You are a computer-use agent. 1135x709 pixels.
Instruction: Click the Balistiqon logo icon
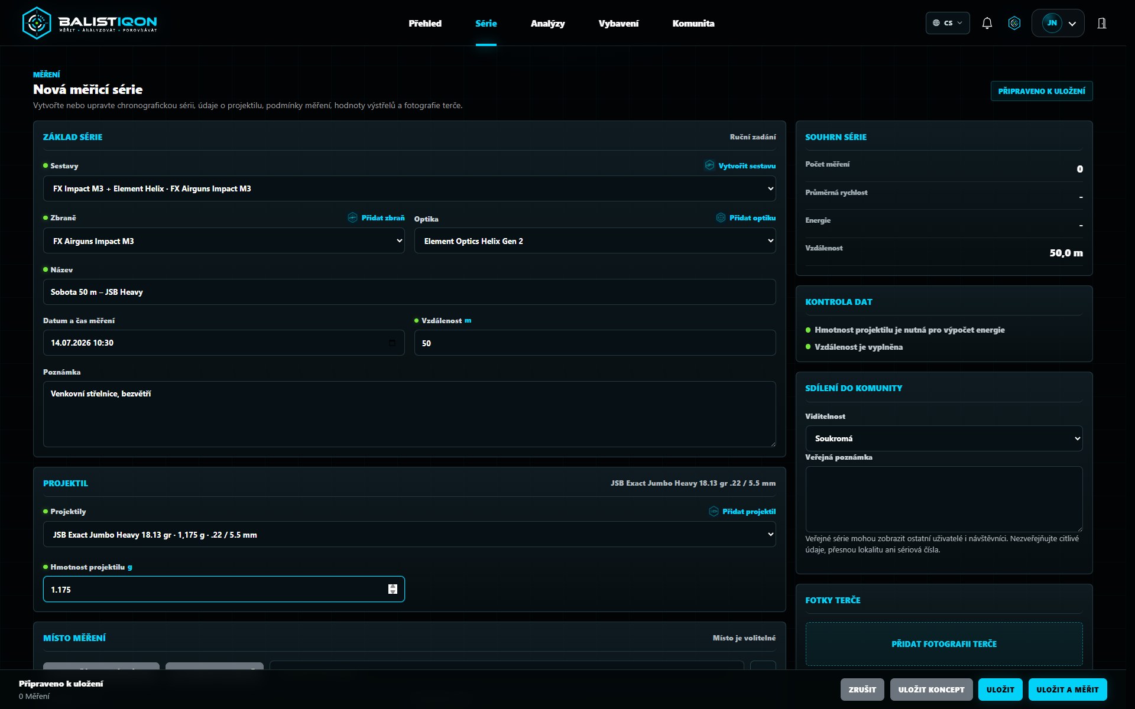pos(37,23)
